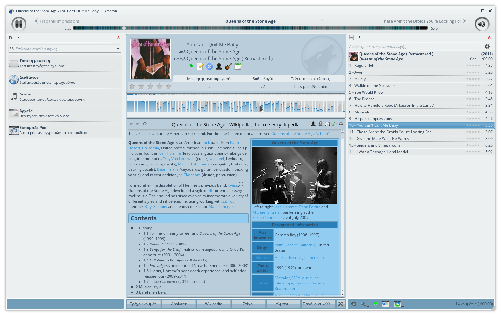Select track 1 - Regular John

click(x=421, y=66)
